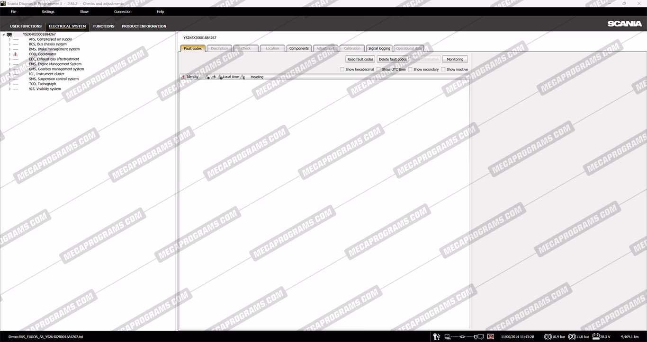The width and height of the screenshot is (647, 342).
Task: Click the 11/06/2014 11:43:28 timestamp
Action: [x=517, y=337]
